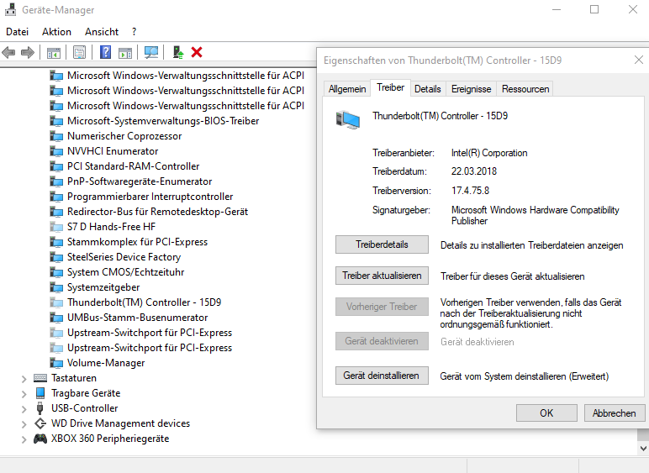Confirm the dialog with OK
The image size is (649, 473).
[x=546, y=413]
